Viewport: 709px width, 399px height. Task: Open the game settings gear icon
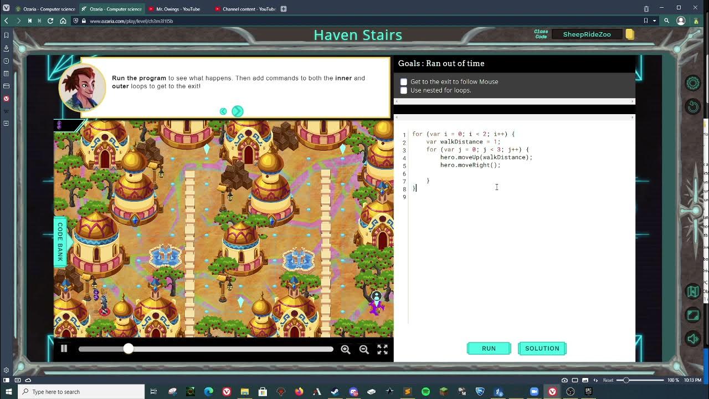693,83
